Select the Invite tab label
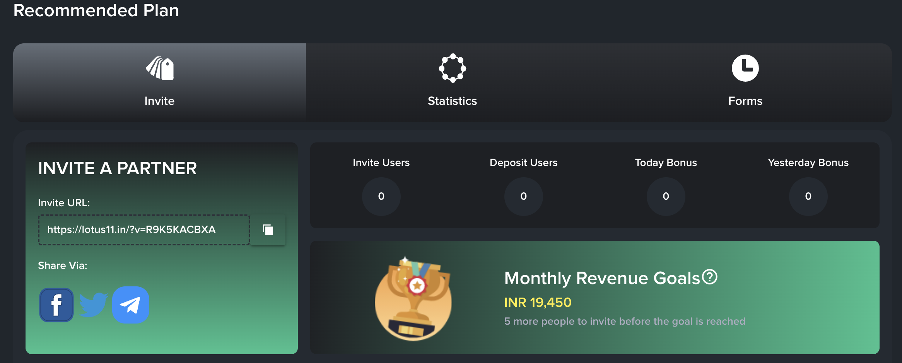Viewport: 902px width, 363px height. [159, 101]
